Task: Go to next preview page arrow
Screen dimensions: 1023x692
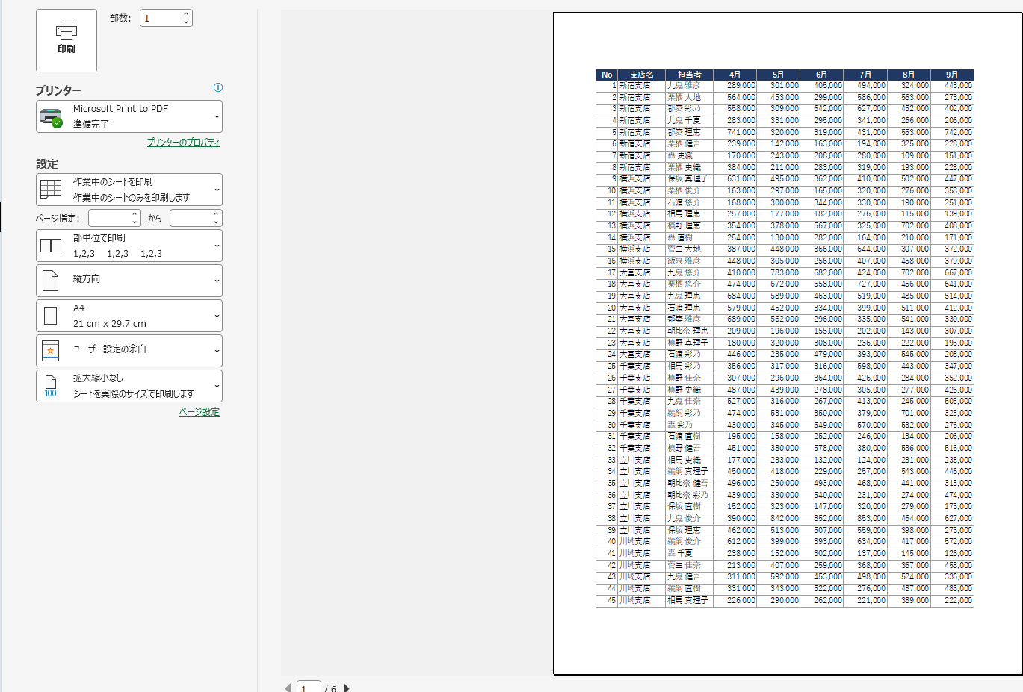Action: pos(346,688)
